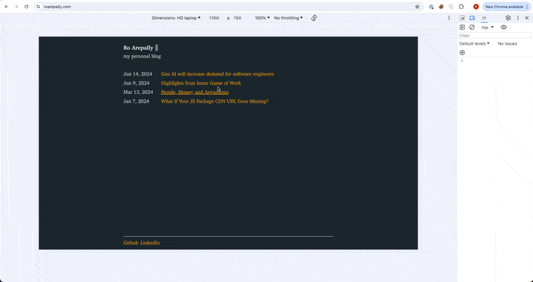
Task: Activate DevTools inspect element picker
Action: click(462, 18)
